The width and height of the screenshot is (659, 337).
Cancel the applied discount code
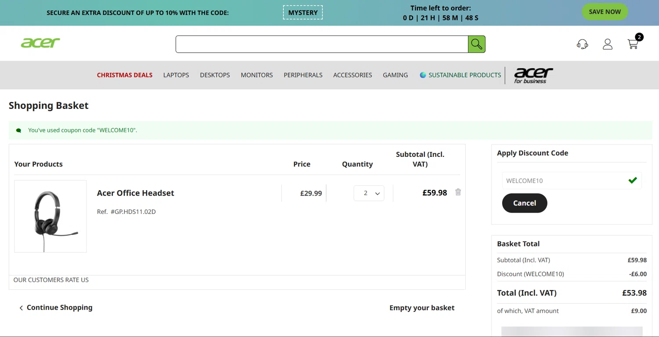[525, 203]
